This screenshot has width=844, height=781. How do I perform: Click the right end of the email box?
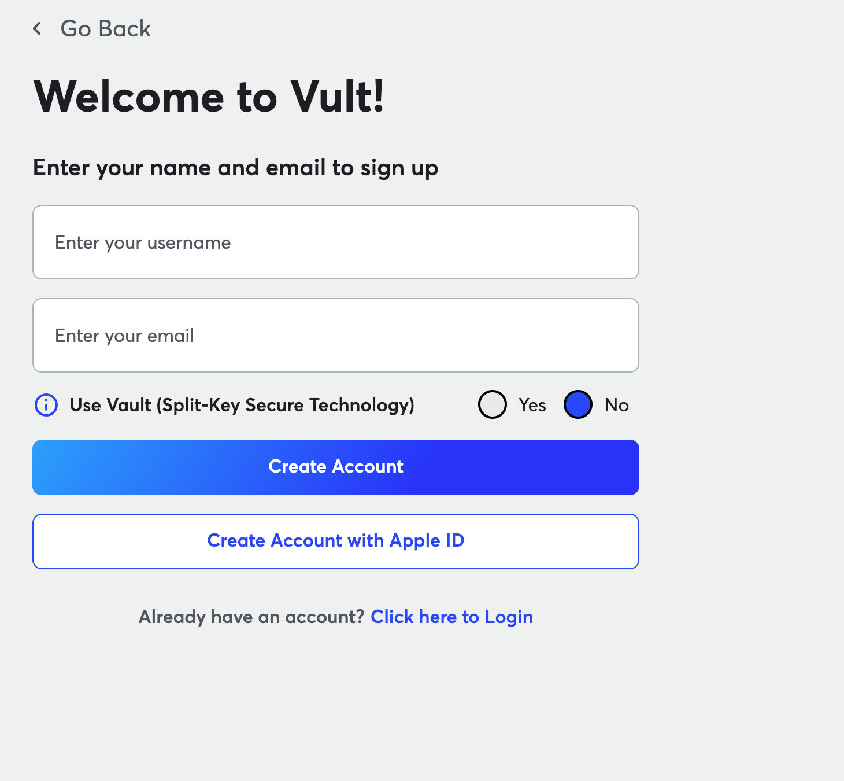pos(613,335)
